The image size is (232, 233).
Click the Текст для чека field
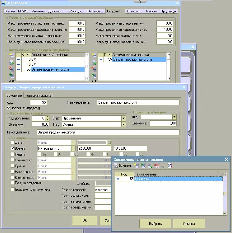tap(108, 132)
